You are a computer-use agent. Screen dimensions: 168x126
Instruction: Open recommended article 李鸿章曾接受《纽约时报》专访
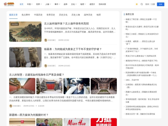pos(143,101)
